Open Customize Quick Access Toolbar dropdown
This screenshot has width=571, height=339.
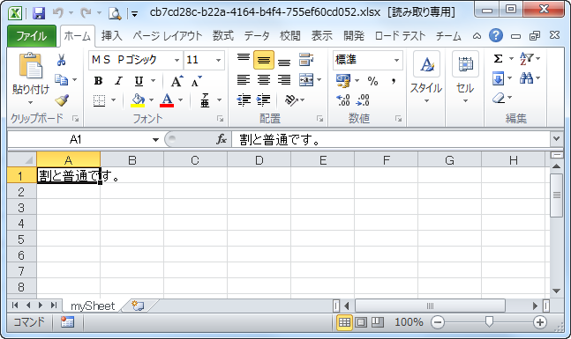[x=135, y=14]
